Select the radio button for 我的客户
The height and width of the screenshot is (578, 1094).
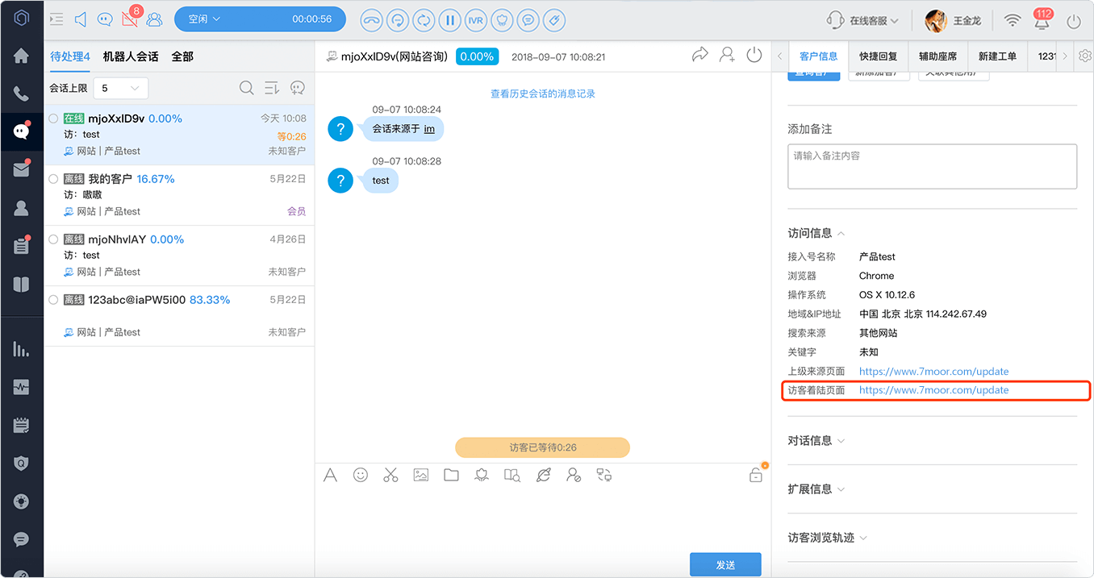point(53,179)
